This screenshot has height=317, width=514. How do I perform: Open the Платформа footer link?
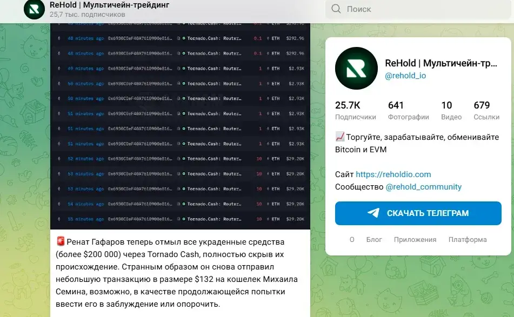click(468, 239)
